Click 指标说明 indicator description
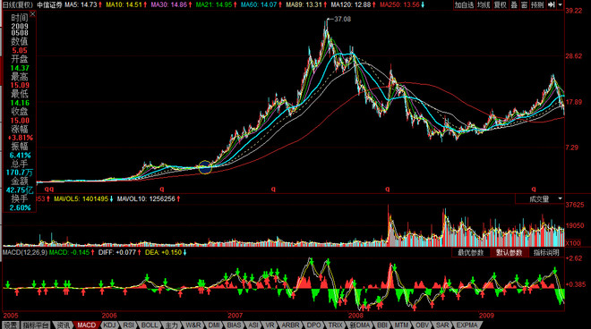 (546, 253)
